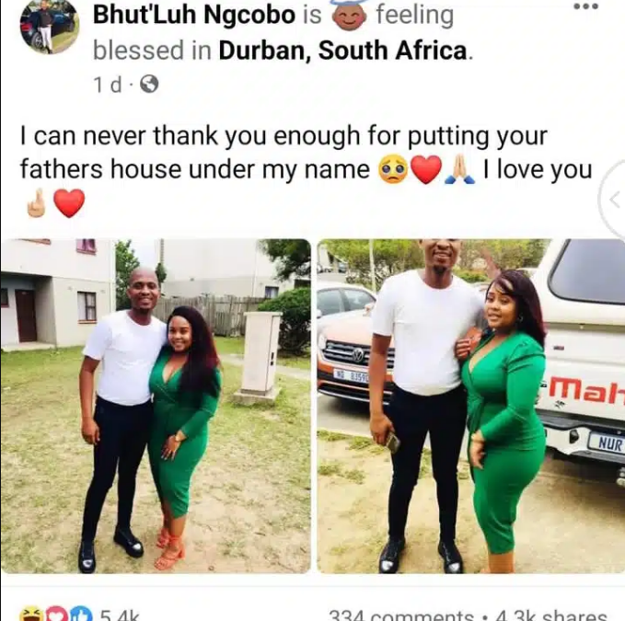Select the feeling blessed emoji icon
Image resolution: width=625 pixels, height=621 pixels.
[x=349, y=16]
